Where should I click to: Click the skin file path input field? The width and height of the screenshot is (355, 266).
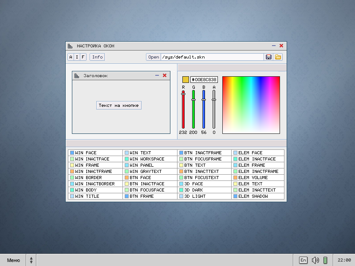tap(212, 57)
